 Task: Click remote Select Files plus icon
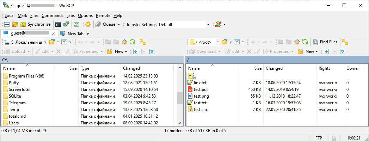point(326,51)
